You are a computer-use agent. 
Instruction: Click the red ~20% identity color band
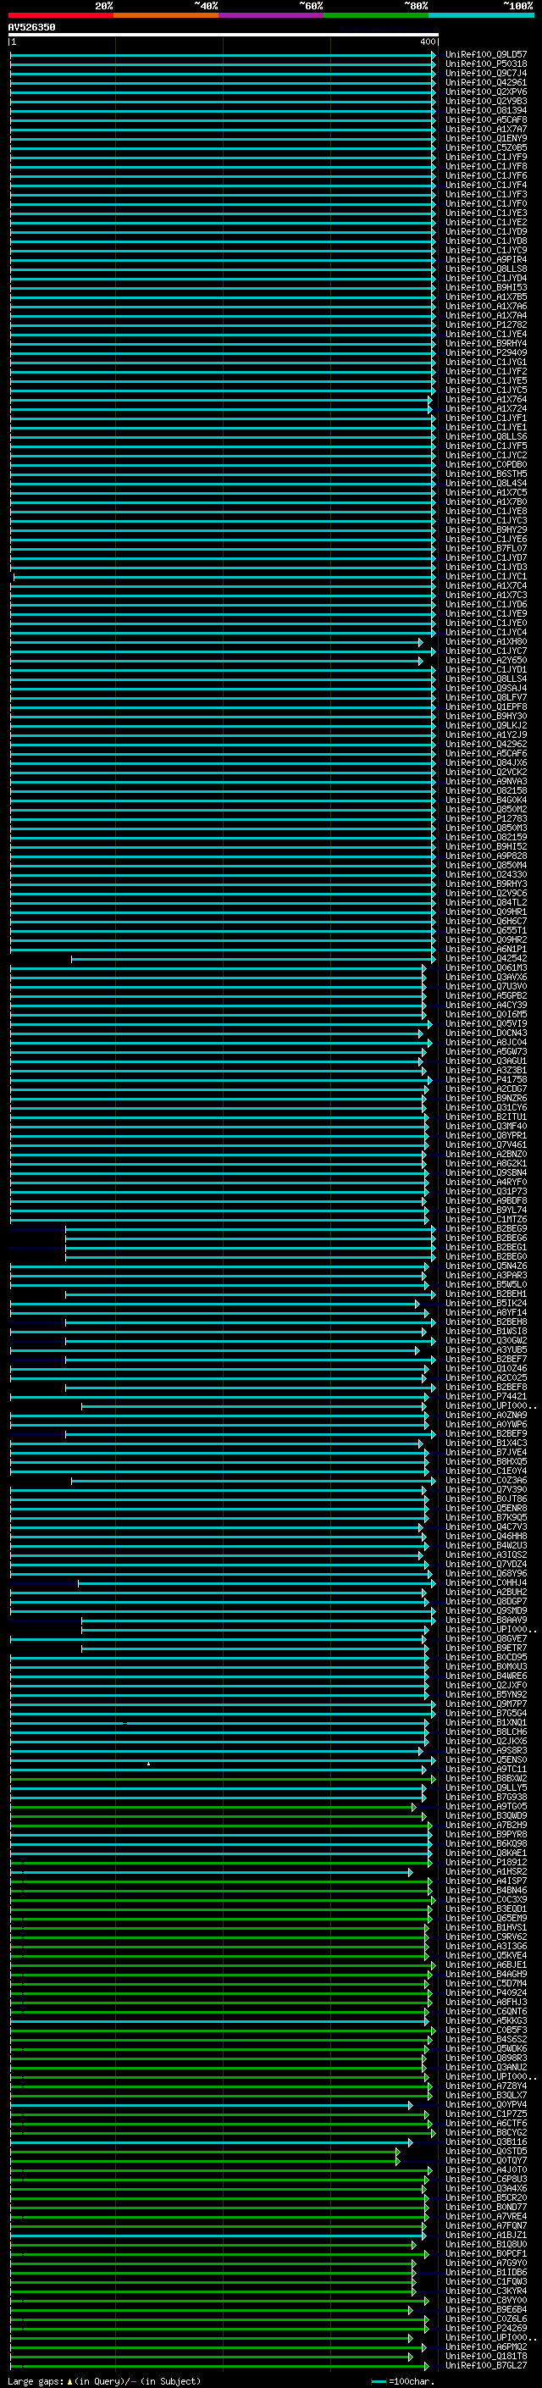point(60,16)
